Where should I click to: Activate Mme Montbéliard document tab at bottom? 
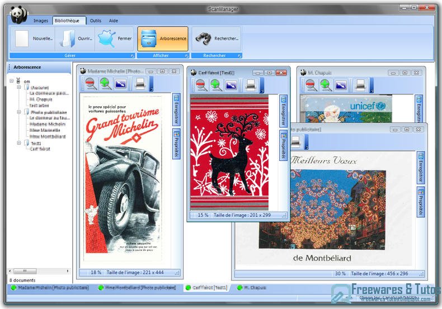(x=137, y=288)
